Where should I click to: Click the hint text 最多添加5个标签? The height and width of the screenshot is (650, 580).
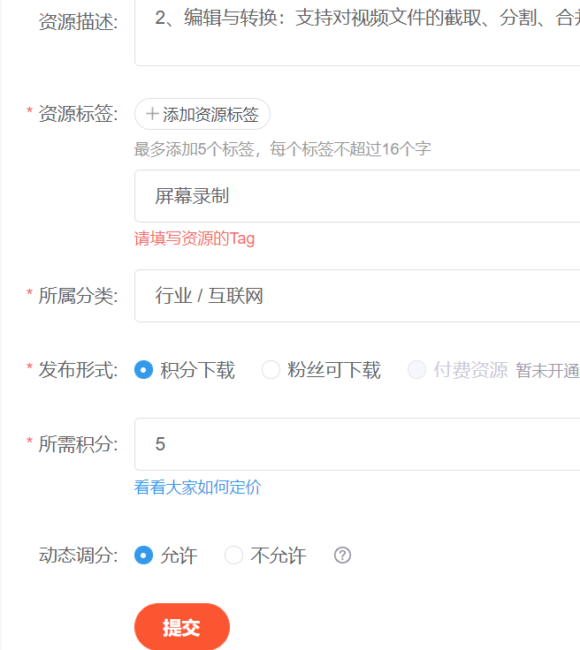pos(195,149)
